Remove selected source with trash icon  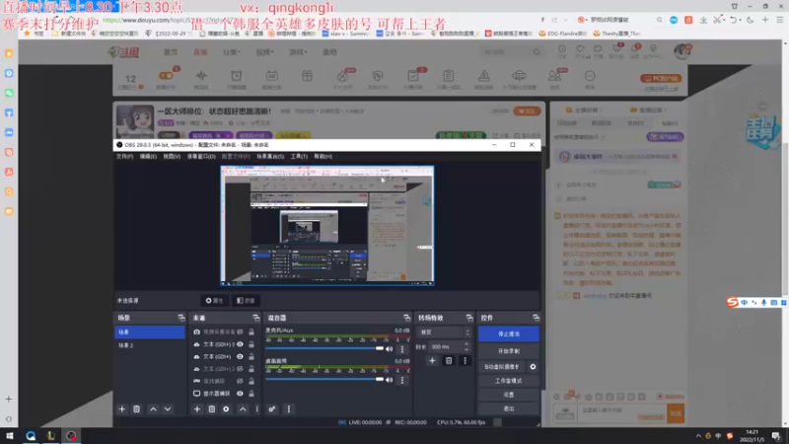[x=212, y=409]
